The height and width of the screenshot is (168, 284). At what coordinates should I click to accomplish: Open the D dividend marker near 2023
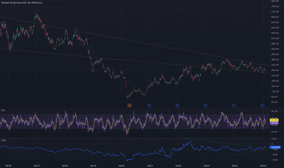click(206, 105)
